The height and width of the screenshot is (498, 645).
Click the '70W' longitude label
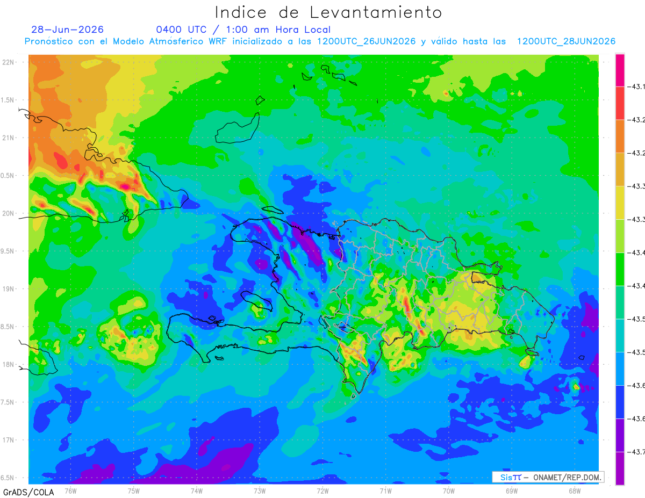[x=449, y=490]
